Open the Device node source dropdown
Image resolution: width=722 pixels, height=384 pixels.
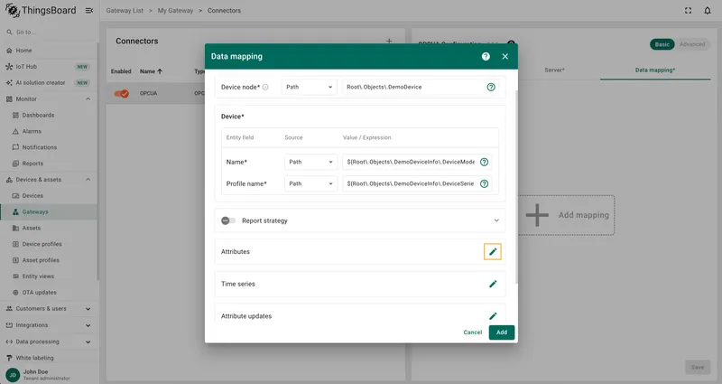(x=309, y=87)
